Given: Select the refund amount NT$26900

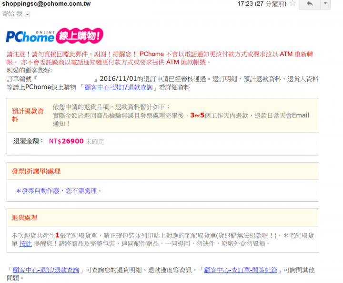Looking at the screenshot, I should (x=66, y=141).
